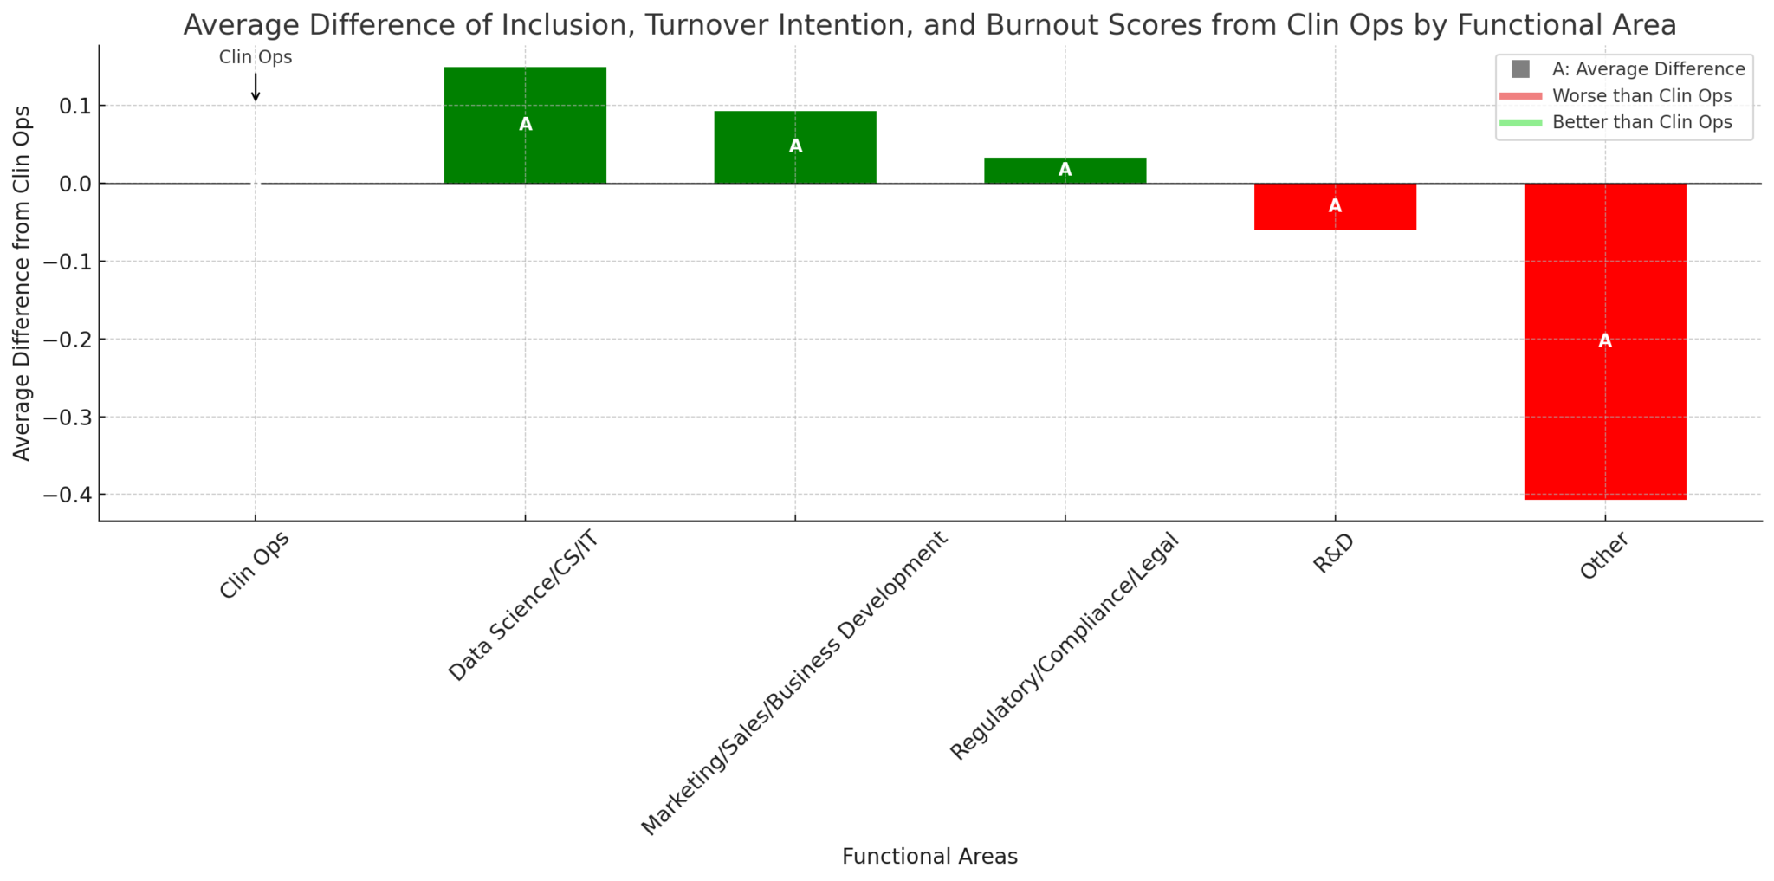Click the 'Clin Ops' x-axis tick label
The height and width of the screenshot is (881, 1774).
254,563
